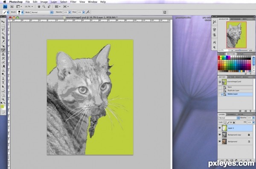This screenshot has height=169, width=256.
Task: Switch to the Histogram tab
Action: (236, 19)
